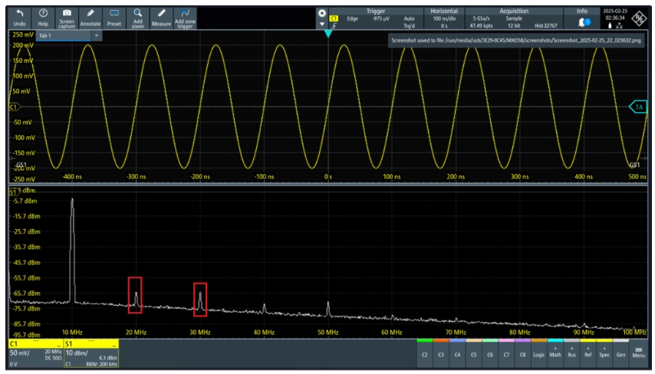Select the Annotate pencil tool
The width and height of the screenshot is (655, 374).
pos(91,17)
